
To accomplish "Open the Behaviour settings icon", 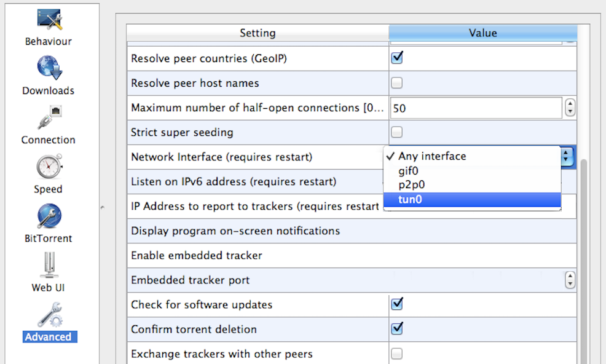I will point(48,21).
